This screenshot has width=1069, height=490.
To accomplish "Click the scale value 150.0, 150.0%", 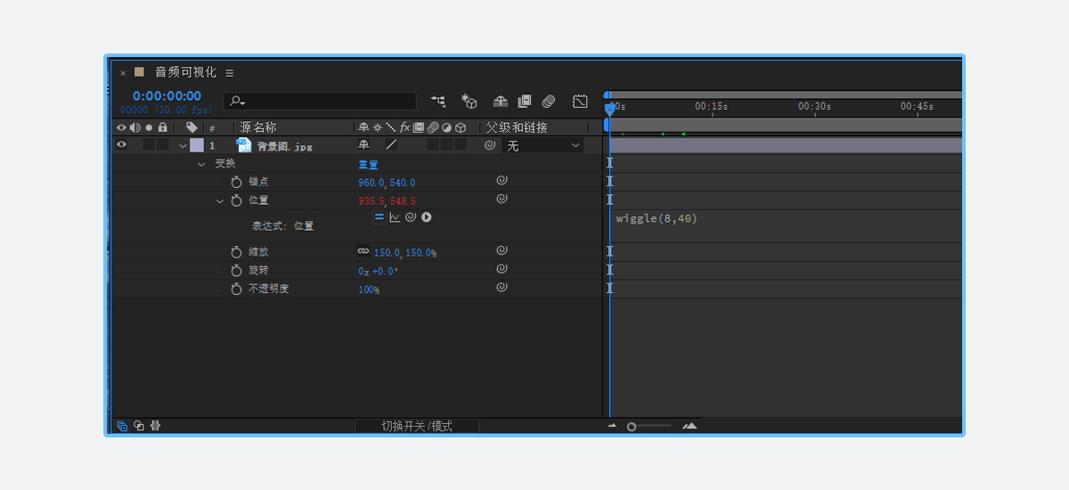I will pyautogui.click(x=405, y=253).
